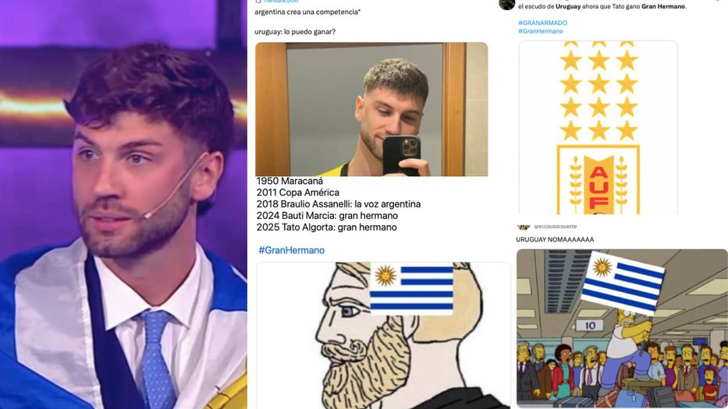The image size is (728, 409).
Task: Click the 'uruguay: lo puedo ganar?' text
Action: click(295, 32)
